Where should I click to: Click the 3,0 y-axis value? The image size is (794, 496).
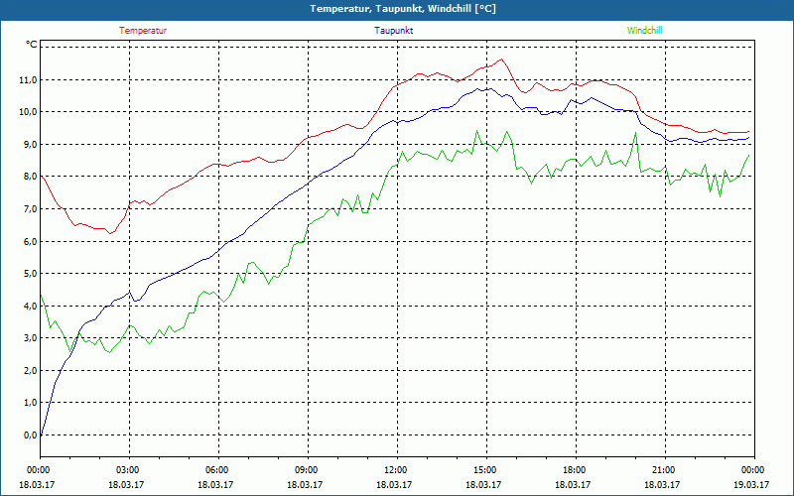pos(31,338)
